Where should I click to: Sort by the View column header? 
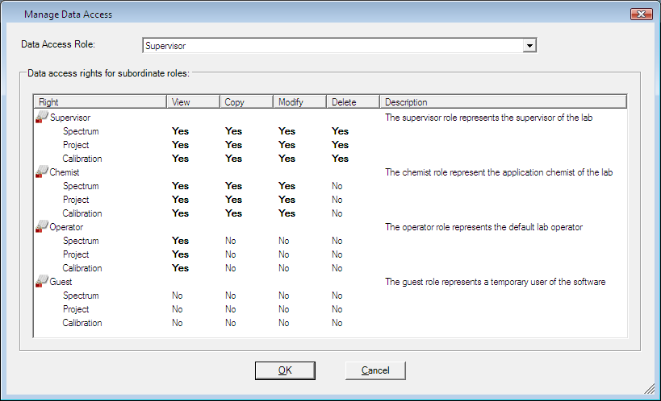coord(193,102)
